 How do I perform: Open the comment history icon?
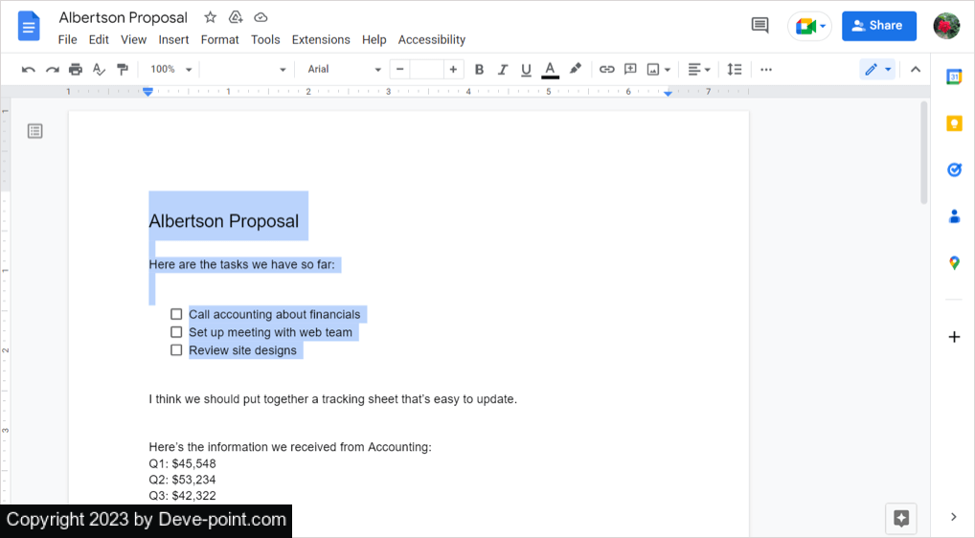click(x=760, y=26)
